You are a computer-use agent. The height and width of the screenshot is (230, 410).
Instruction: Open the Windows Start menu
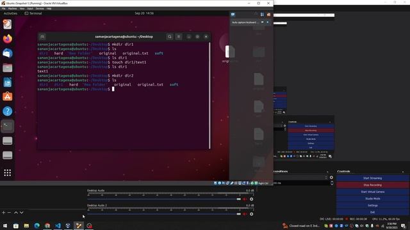(x=5, y=226)
